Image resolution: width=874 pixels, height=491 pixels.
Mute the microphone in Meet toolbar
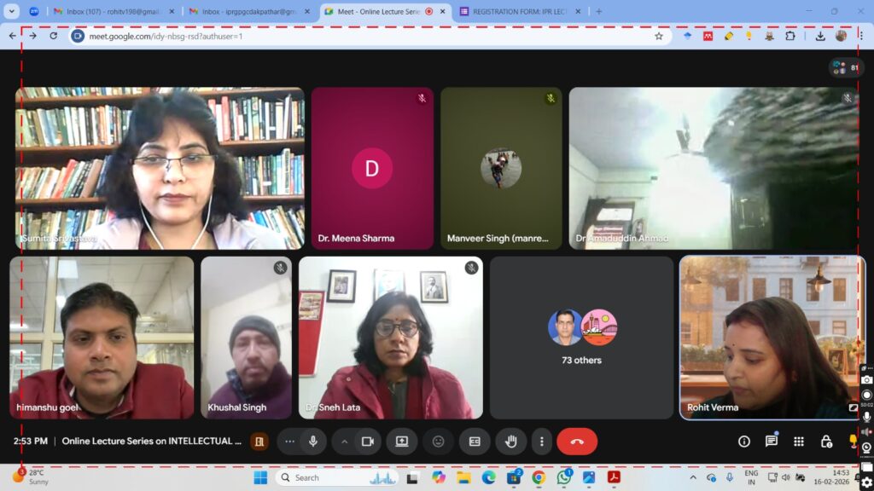point(313,442)
